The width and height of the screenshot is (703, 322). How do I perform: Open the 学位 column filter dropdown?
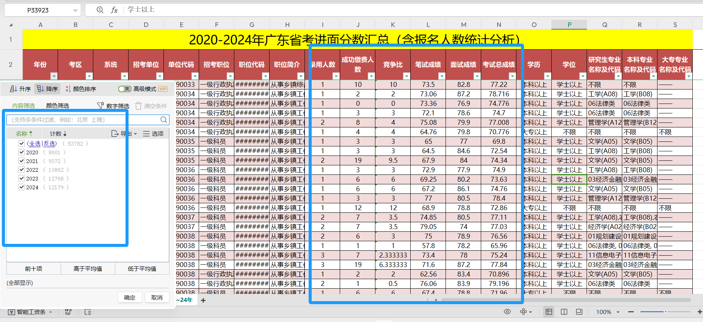tap(583, 76)
